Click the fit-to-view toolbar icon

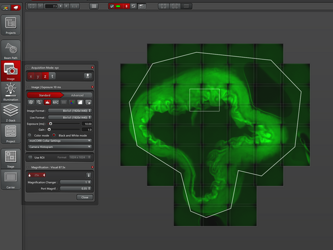[x=32, y=6]
